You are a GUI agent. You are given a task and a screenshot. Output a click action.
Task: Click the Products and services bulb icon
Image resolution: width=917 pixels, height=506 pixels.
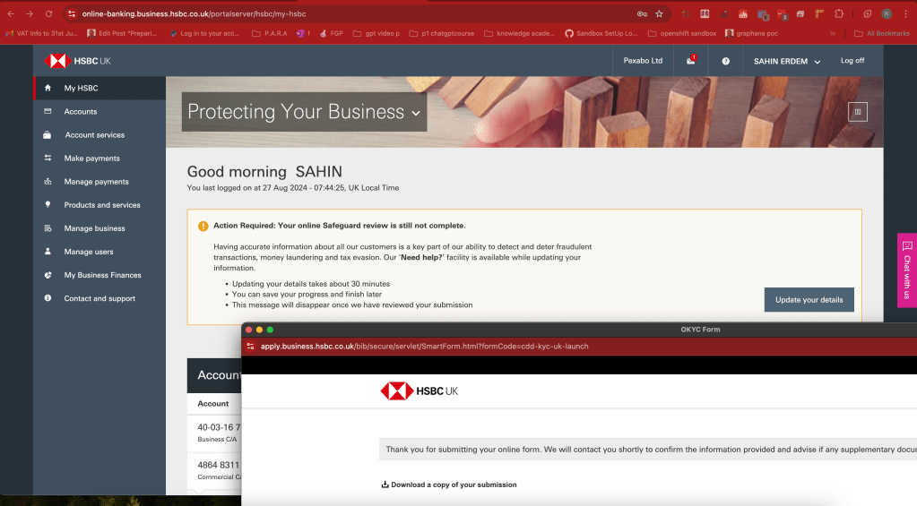(x=48, y=204)
